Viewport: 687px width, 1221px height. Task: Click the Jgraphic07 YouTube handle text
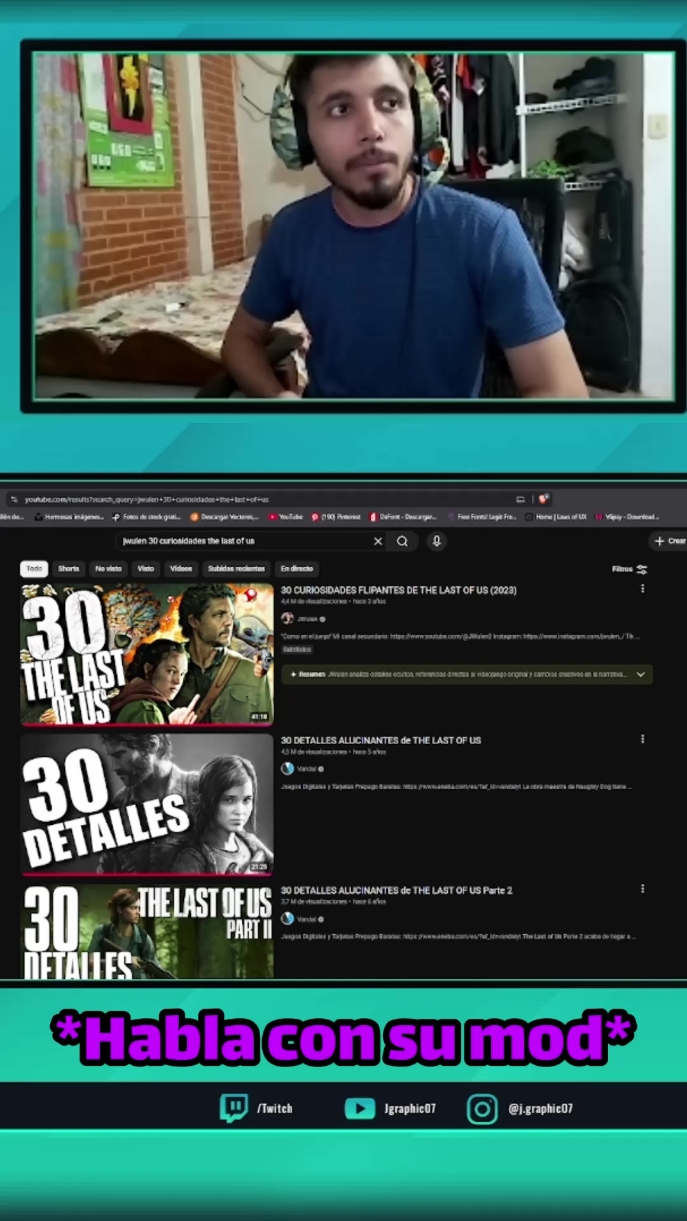(410, 1108)
